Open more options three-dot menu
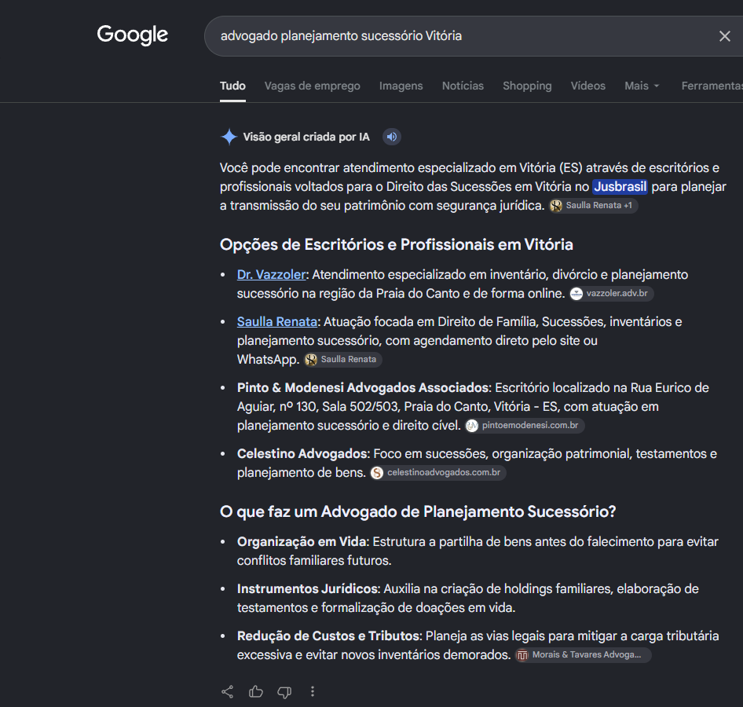The image size is (743, 707). click(313, 692)
